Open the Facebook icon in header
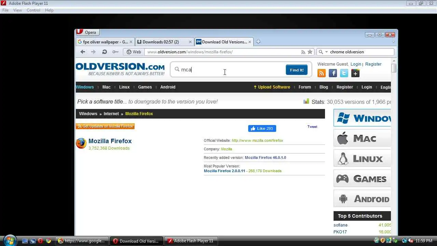Screen dimensions: 437x246 333,73
